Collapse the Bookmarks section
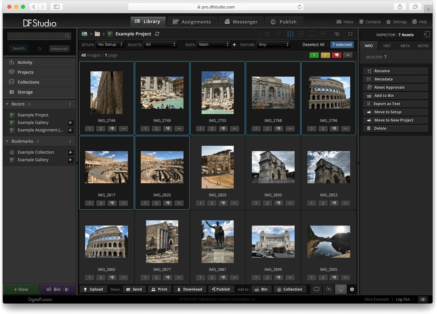Screen dimensions: 437x314 [x=7, y=141]
